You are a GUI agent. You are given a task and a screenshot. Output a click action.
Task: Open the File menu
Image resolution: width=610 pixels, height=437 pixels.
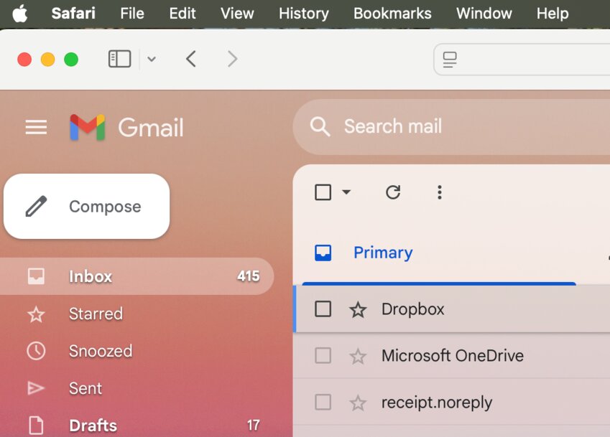point(132,14)
